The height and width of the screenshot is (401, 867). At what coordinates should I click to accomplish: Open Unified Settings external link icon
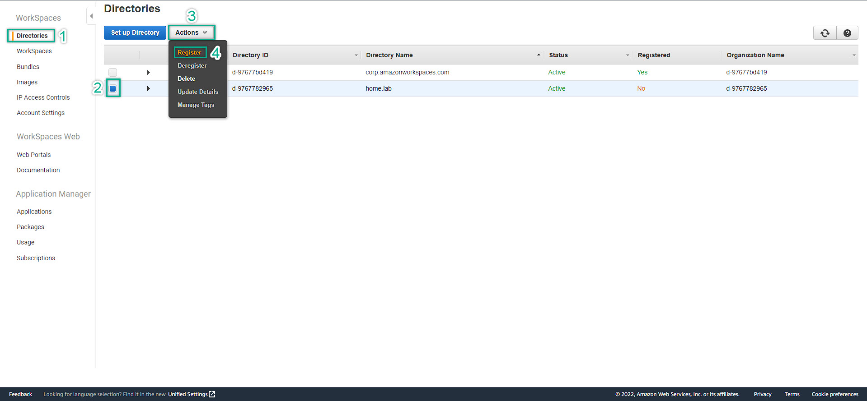coord(212,394)
